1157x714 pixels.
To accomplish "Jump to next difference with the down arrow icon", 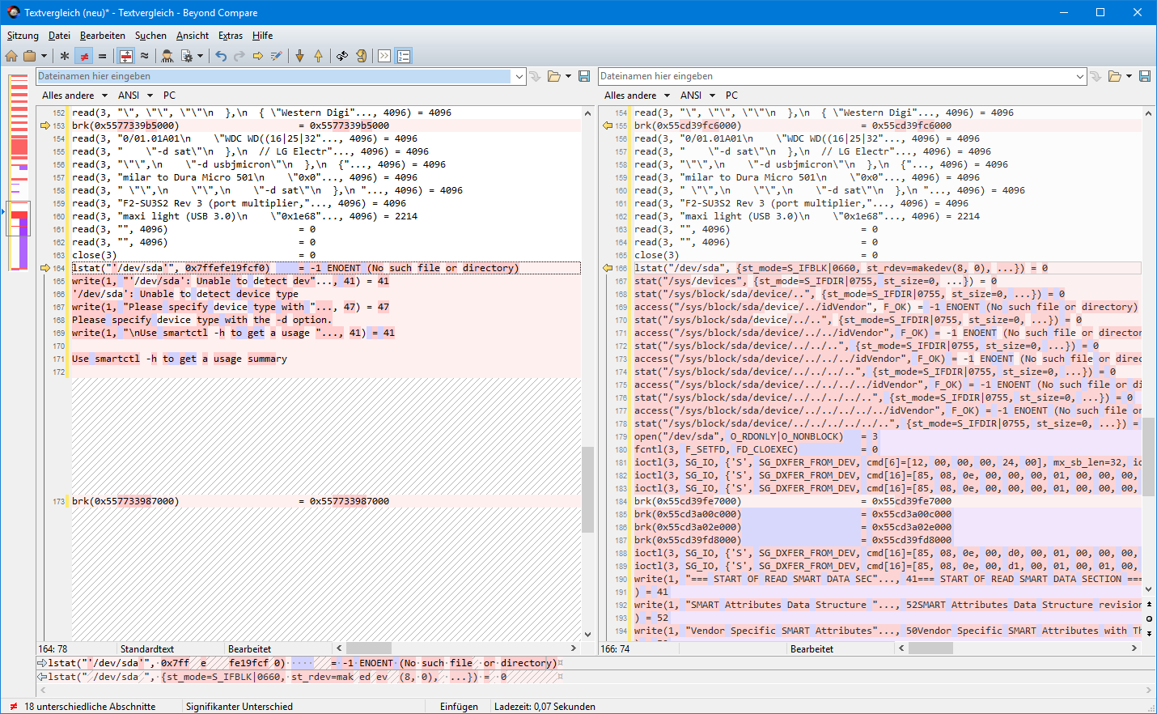I will pos(300,56).
